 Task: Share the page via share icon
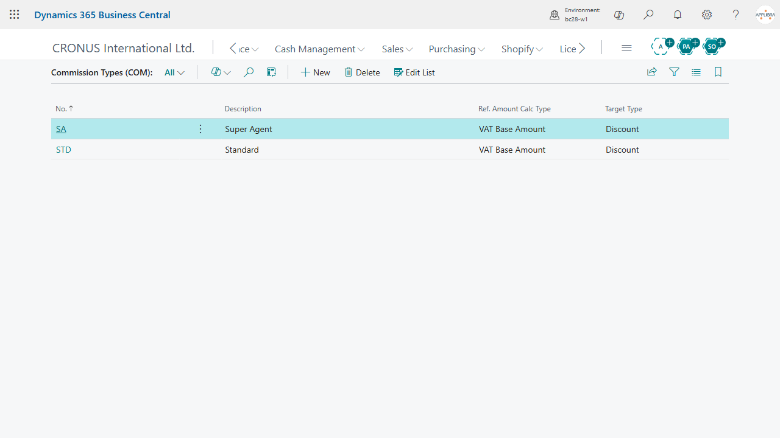(652, 72)
